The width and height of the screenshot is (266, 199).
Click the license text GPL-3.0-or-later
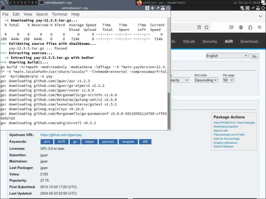[x=52, y=148]
